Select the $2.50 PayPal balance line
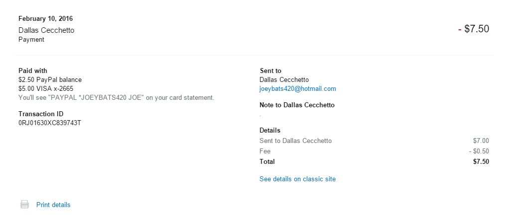The height and width of the screenshot is (218, 513). (x=50, y=79)
